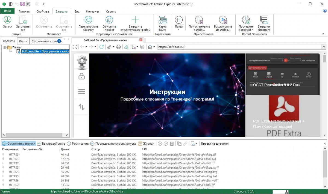Refresh the browser page
The image size is (328, 194).
coord(101,47)
